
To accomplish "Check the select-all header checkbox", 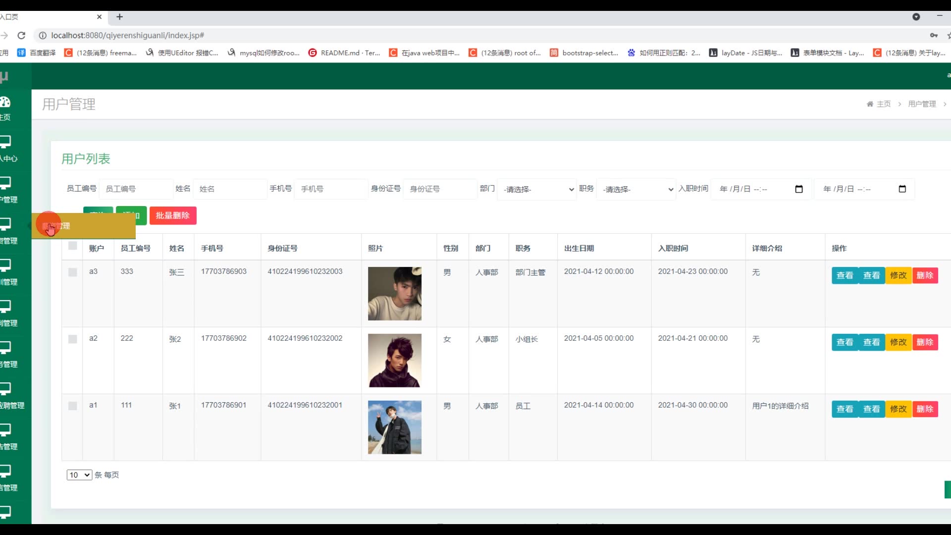I will pyautogui.click(x=73, y=246).
